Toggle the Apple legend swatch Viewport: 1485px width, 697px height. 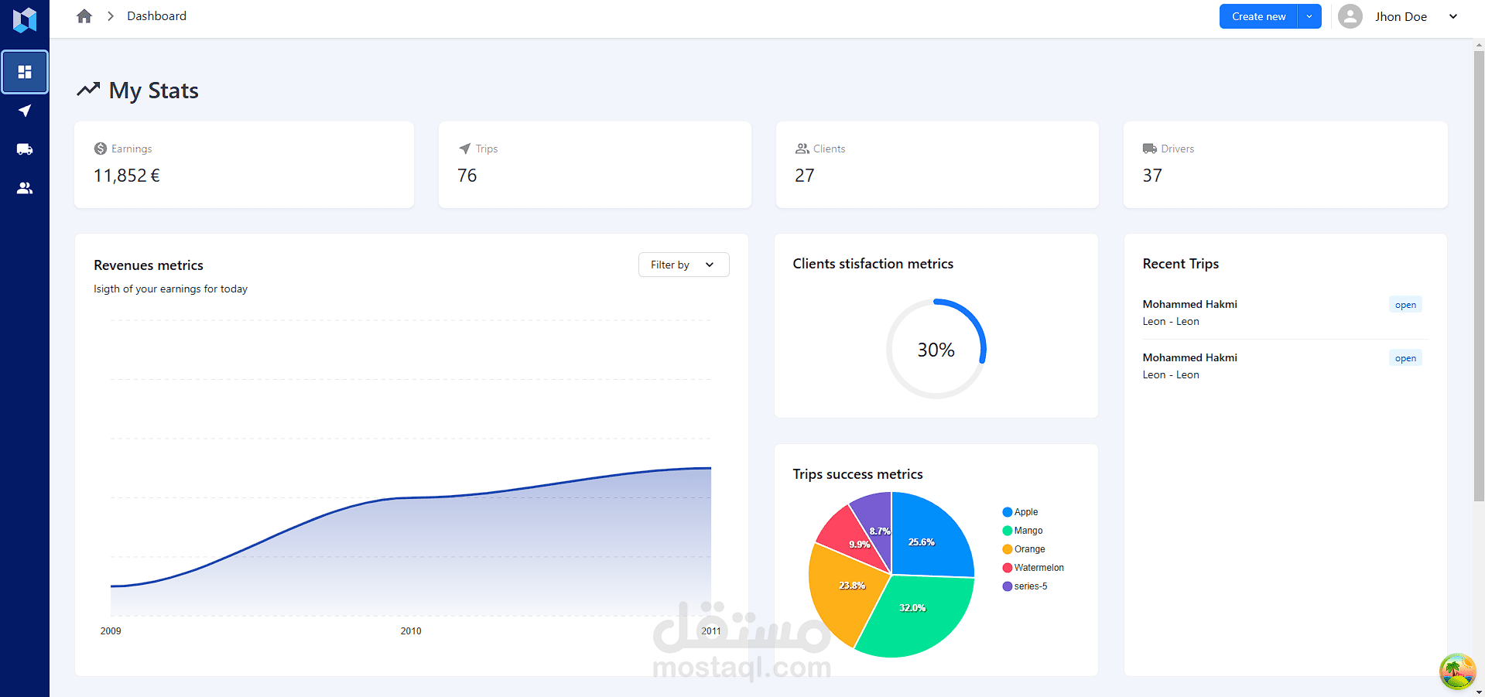point(1008,512)
